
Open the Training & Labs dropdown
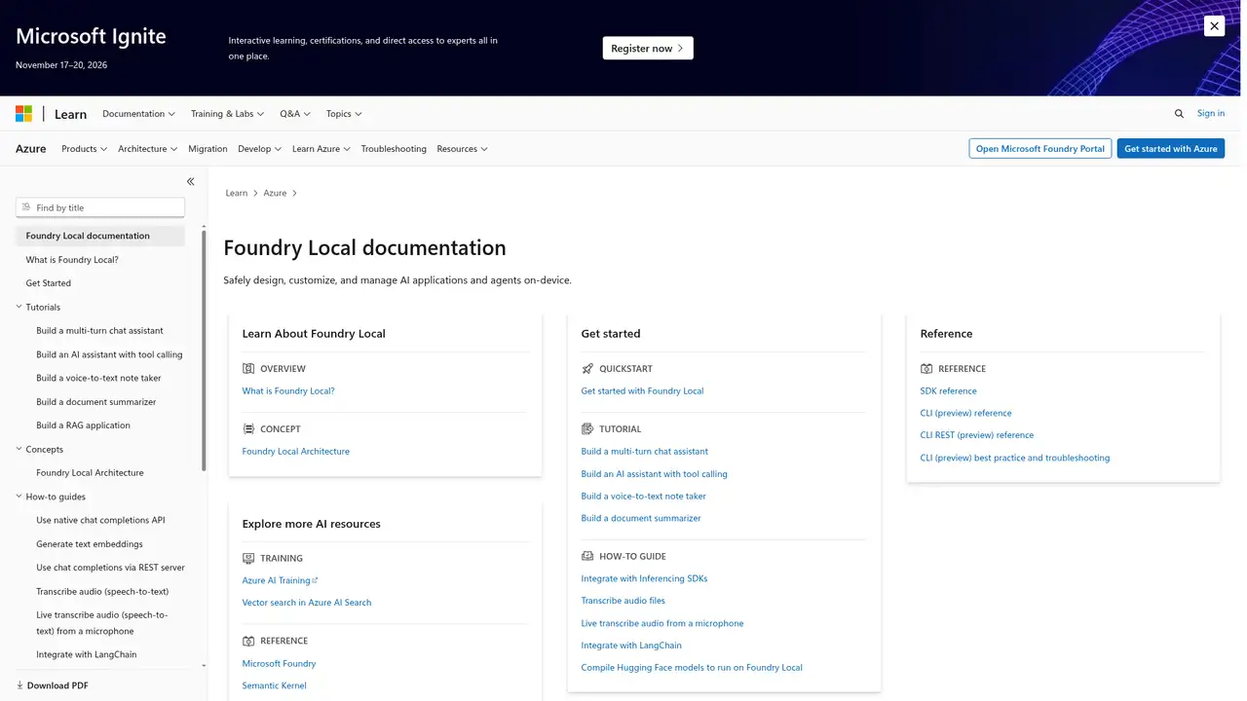pos(227,114)
